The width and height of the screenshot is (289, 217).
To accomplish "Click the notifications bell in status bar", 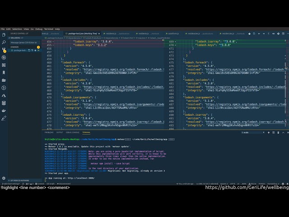I will [x=287, y=184].
